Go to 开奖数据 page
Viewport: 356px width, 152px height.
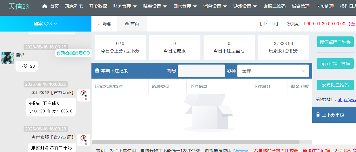pyautogui.click(x=98, y=6)
